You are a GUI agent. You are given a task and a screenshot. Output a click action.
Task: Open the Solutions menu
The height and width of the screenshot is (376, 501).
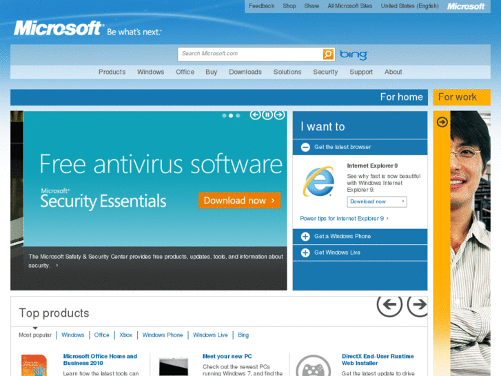point(287,72)
